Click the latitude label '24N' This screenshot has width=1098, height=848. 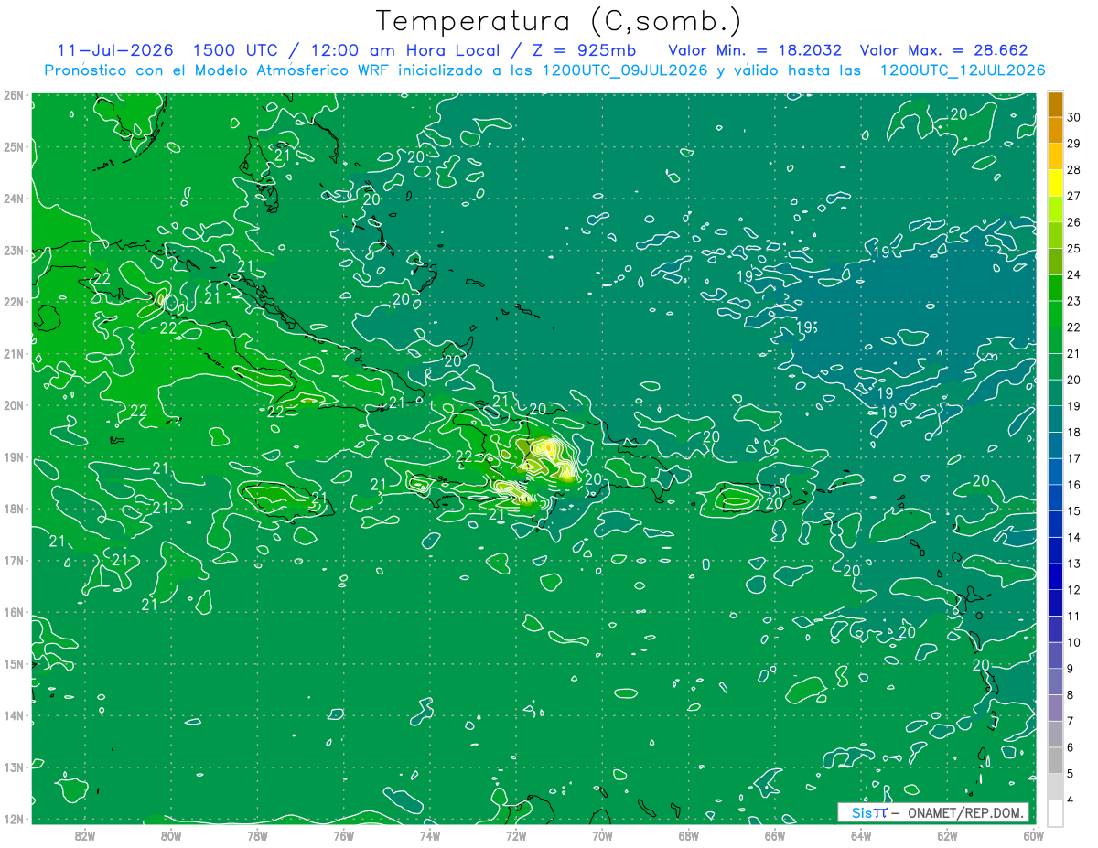(x=14, y=199)
